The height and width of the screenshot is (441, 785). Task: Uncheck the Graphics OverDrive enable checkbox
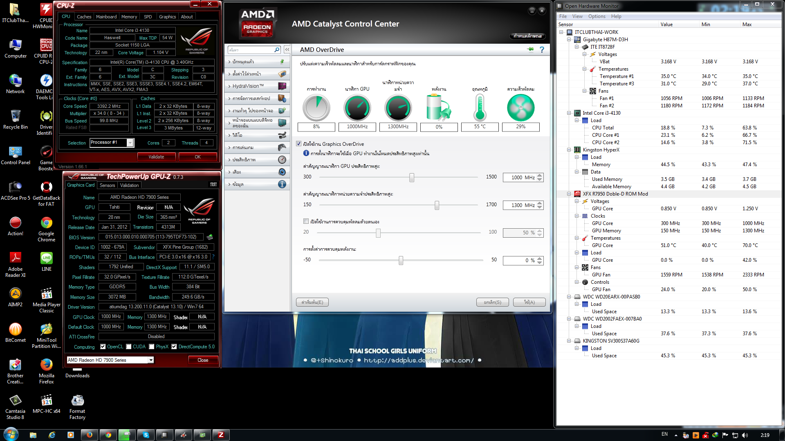point(299,144)
